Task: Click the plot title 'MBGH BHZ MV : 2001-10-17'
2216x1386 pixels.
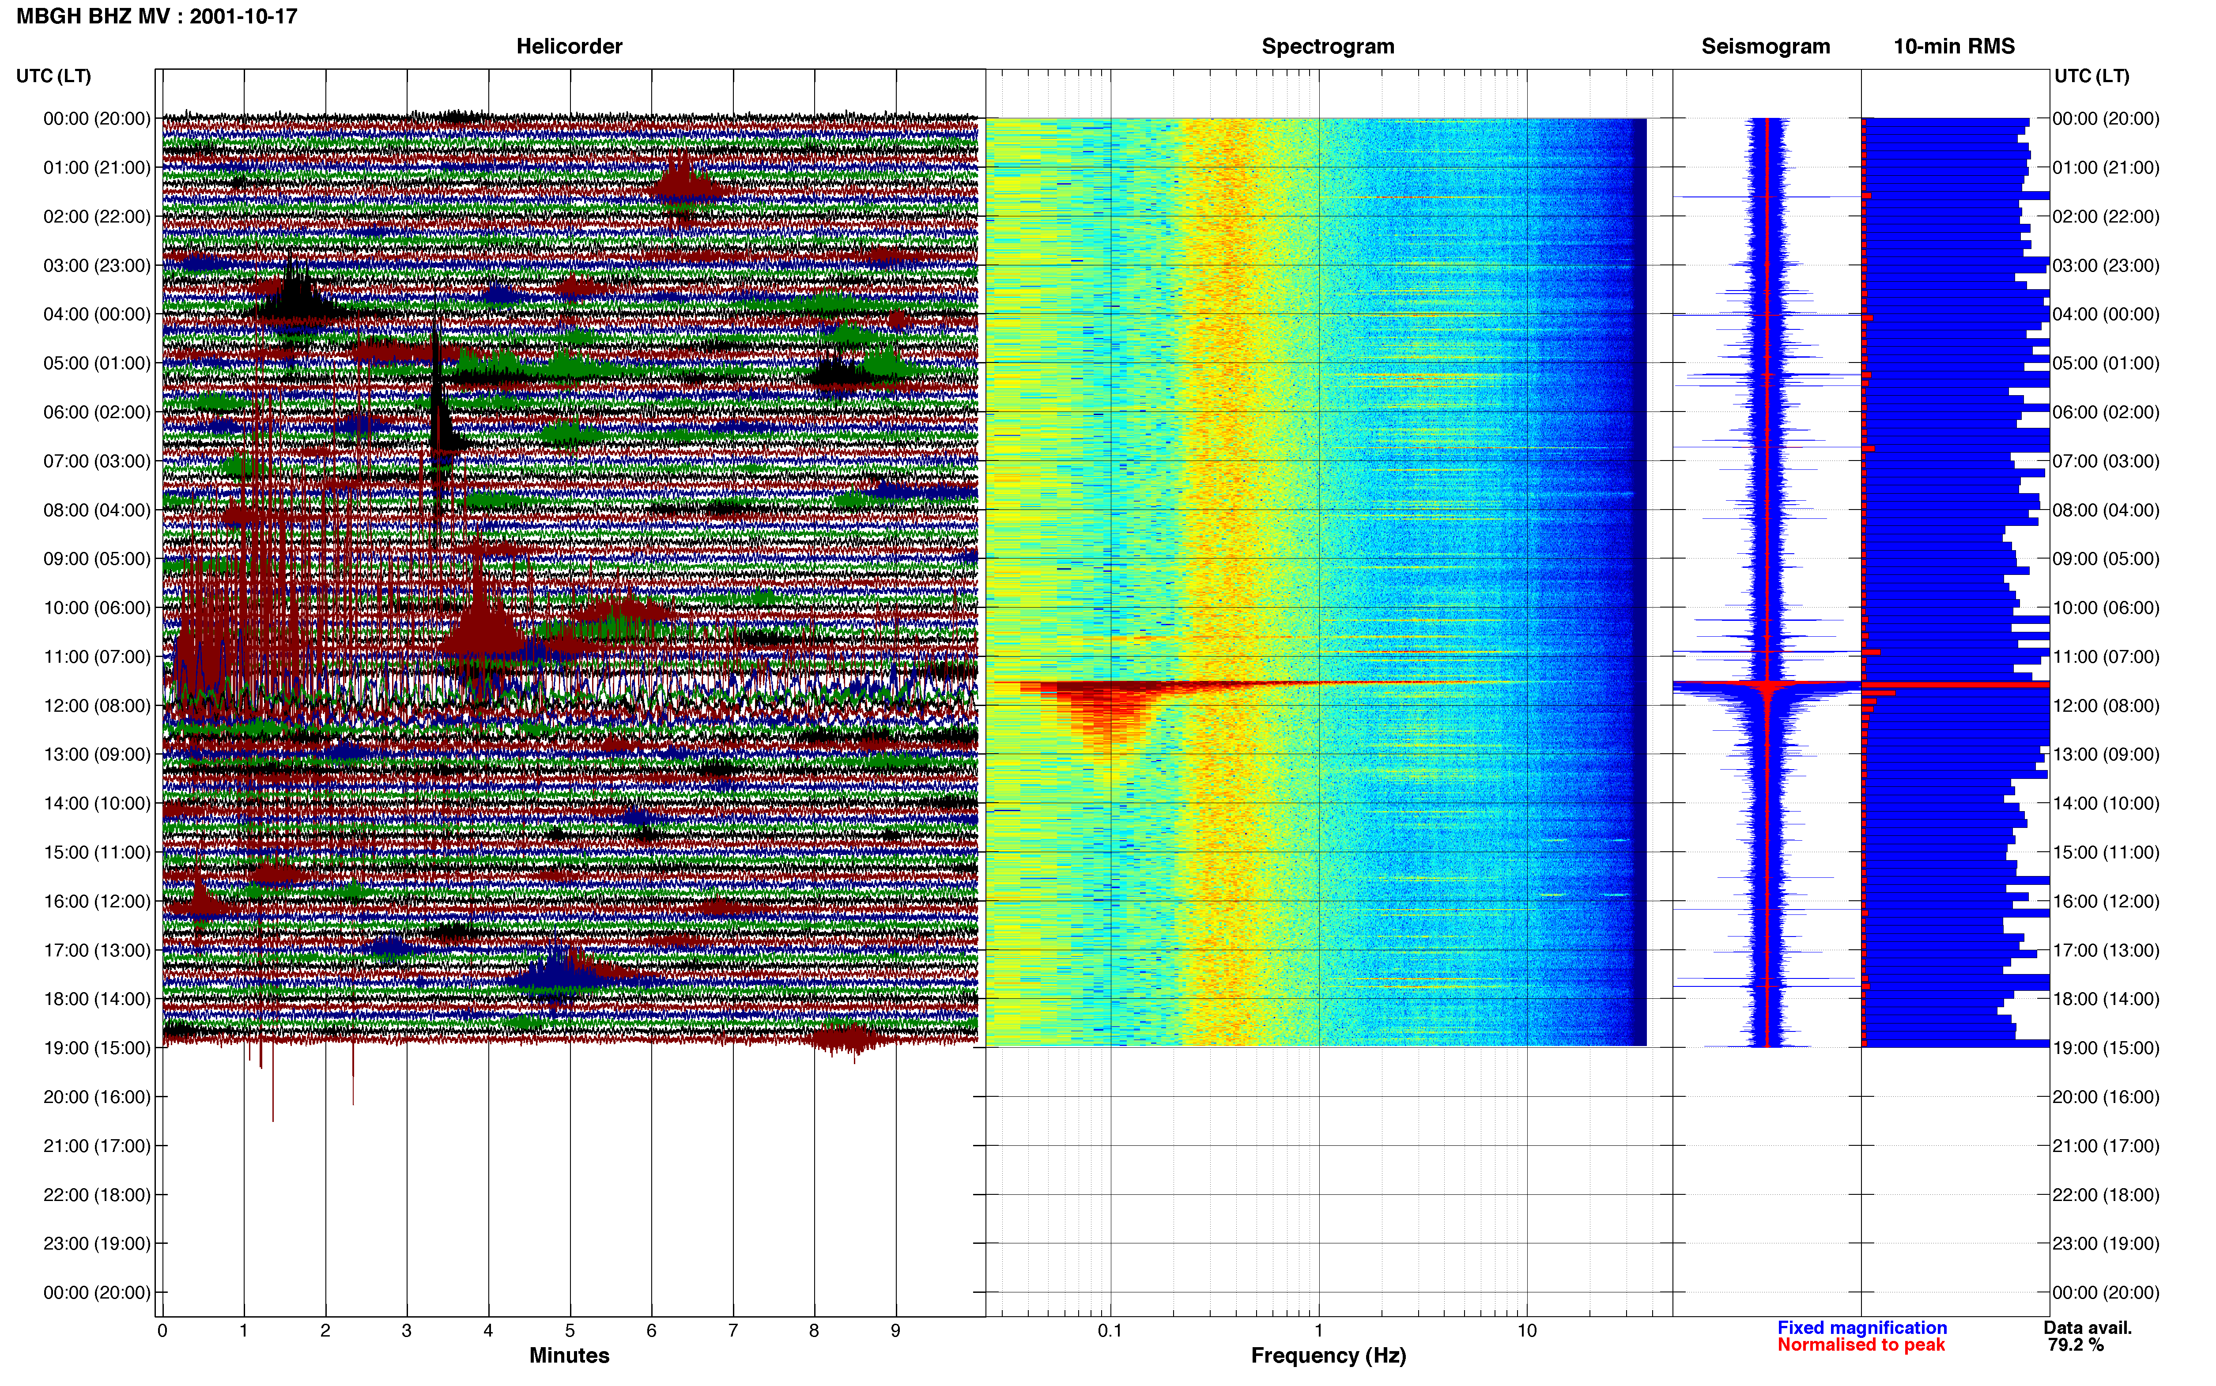Action: pyautogui.click(x=157, y=15)
